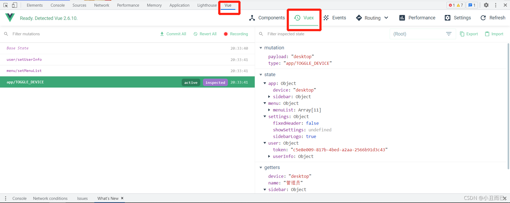Open Network conditions drawer tab

[x=50, y=198]
